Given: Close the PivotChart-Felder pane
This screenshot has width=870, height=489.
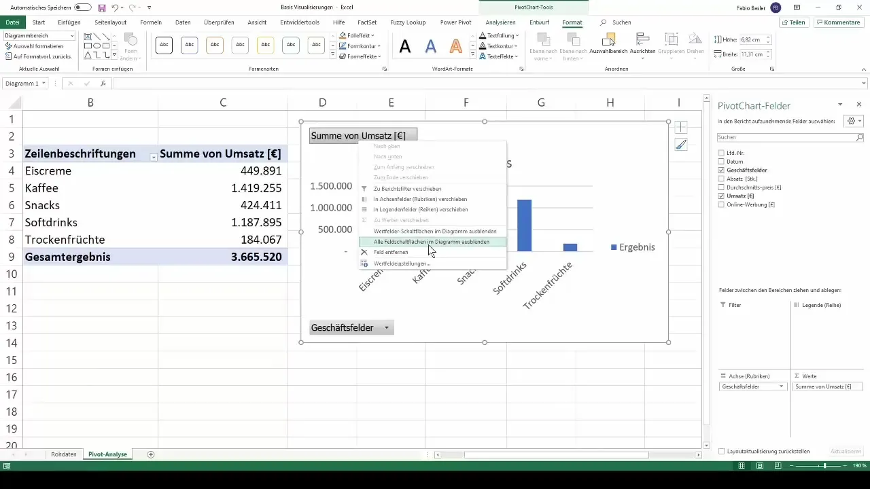Looking at the screenshot, I should [x=858, y=105].
